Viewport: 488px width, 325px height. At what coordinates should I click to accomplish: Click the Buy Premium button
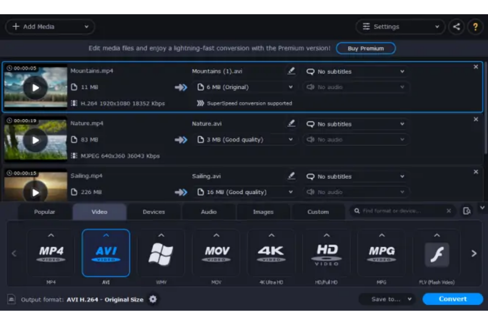[365, 48]
